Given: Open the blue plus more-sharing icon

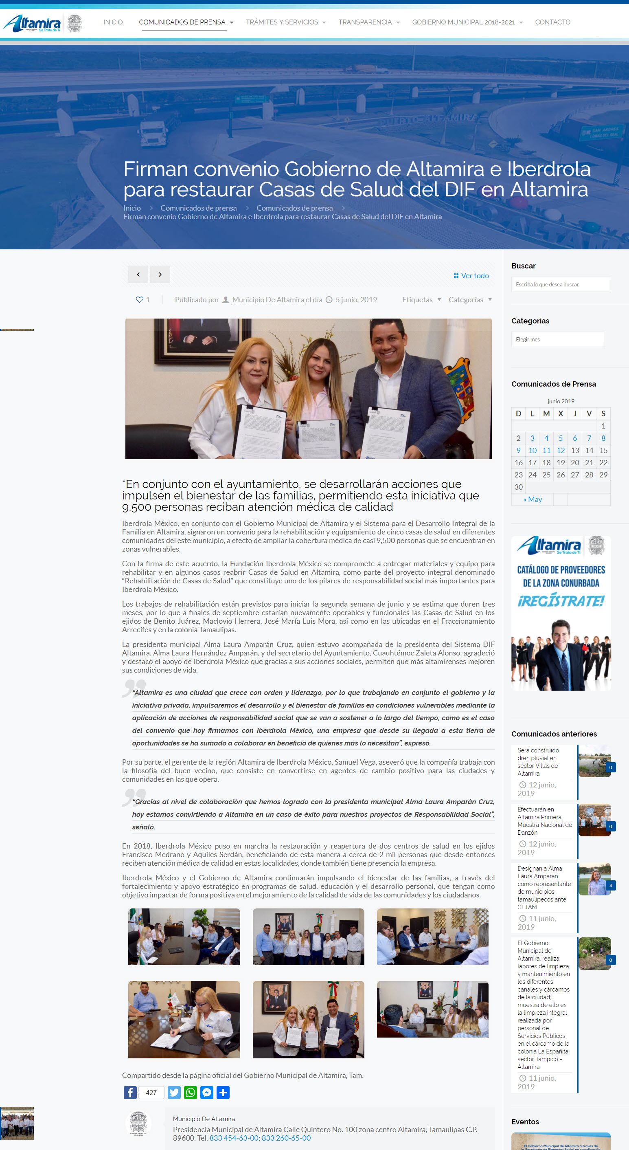Looking at the screenshot, I should click(x=223, y=1092).
